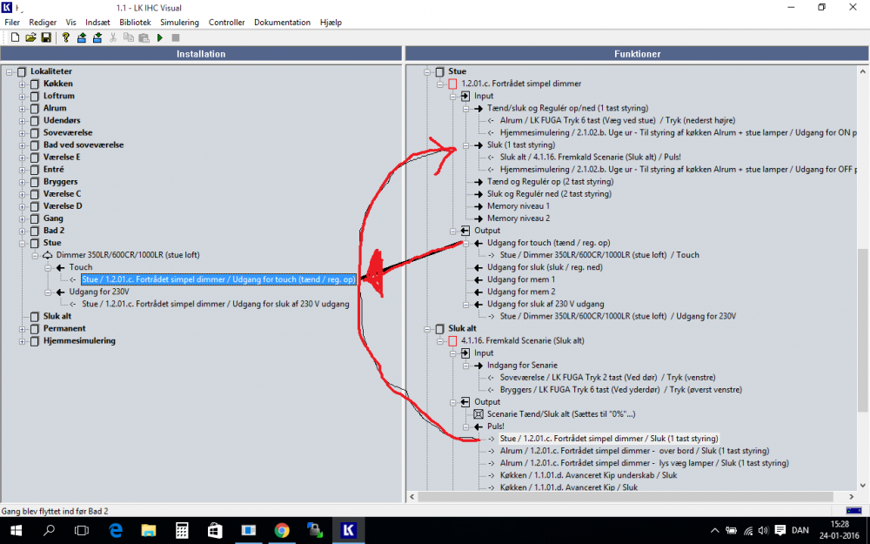
Task: Toggle the checkbox beside Køkken in Installation tree
Action: pyautogui.click(x=35, y=84)
